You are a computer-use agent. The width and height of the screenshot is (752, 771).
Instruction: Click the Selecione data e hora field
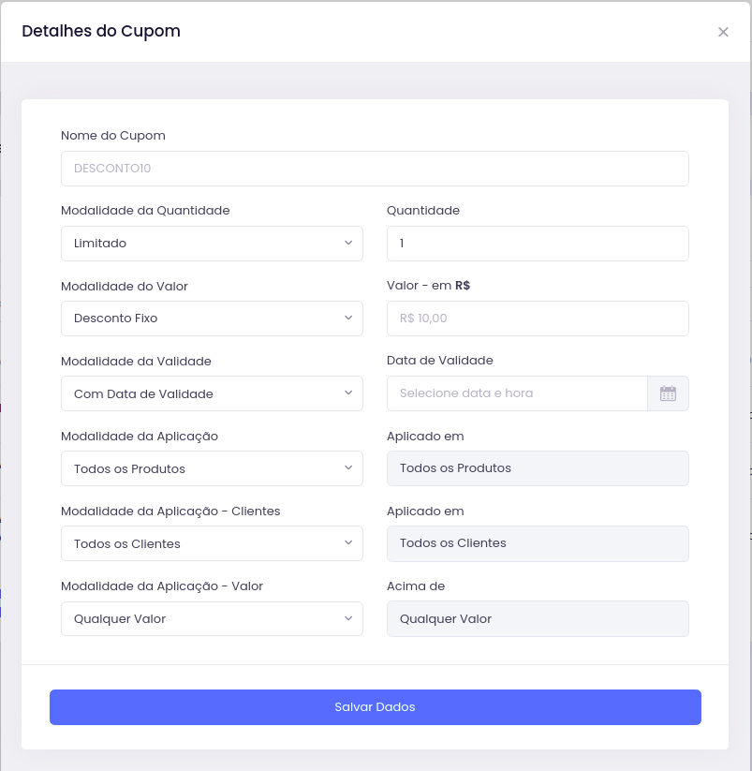pos(517,393)
